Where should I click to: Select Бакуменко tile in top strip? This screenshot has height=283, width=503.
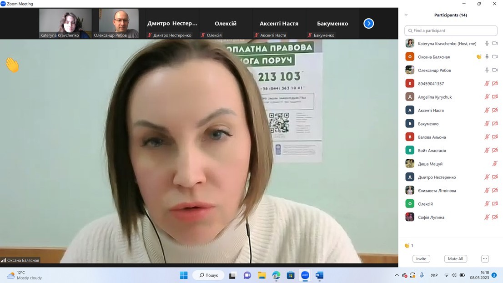(332, 23)
